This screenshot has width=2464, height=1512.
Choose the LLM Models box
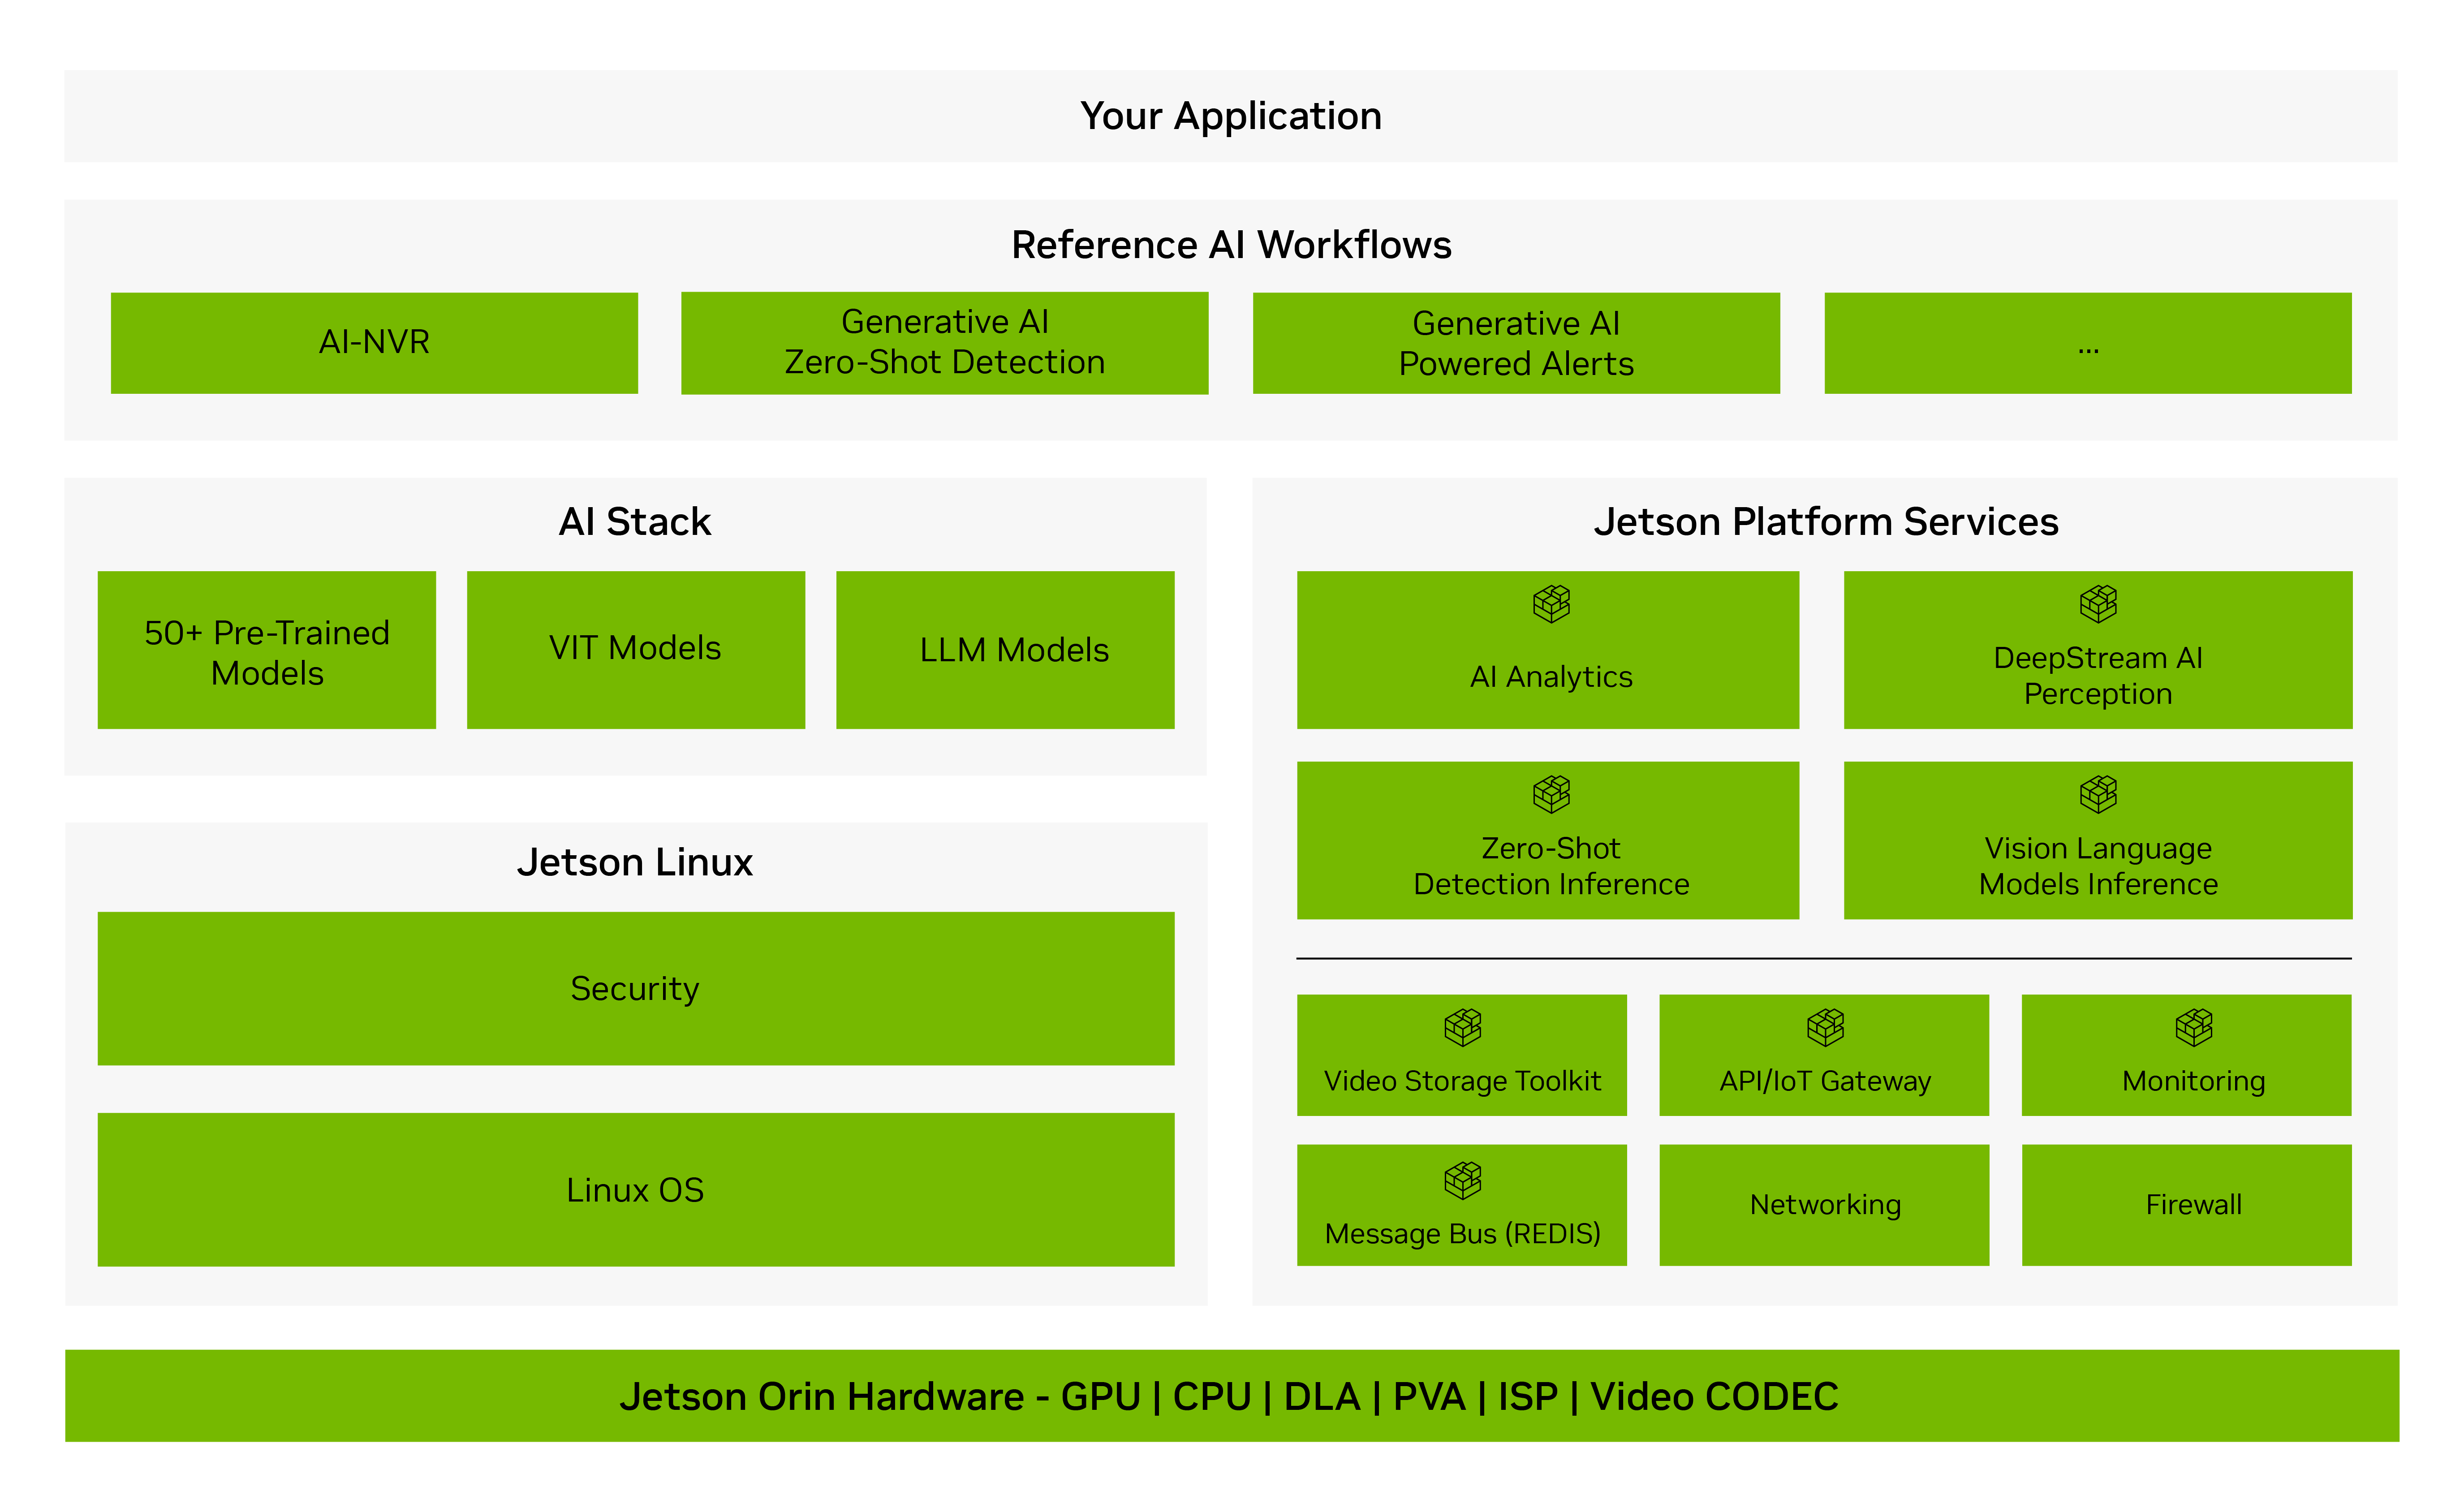(1005, 650)
